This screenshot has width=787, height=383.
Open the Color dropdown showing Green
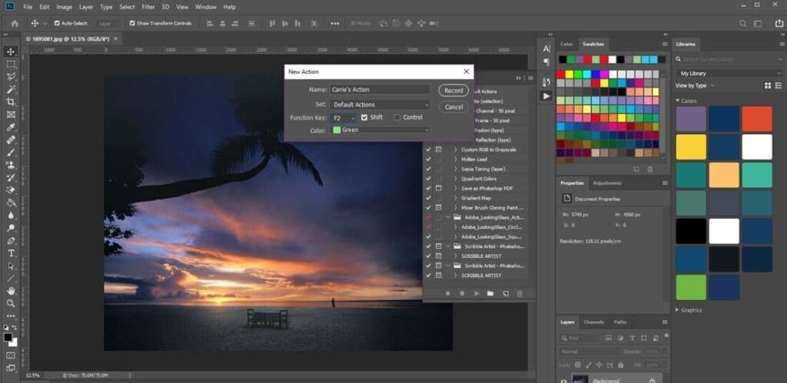(x=380, y=130)
